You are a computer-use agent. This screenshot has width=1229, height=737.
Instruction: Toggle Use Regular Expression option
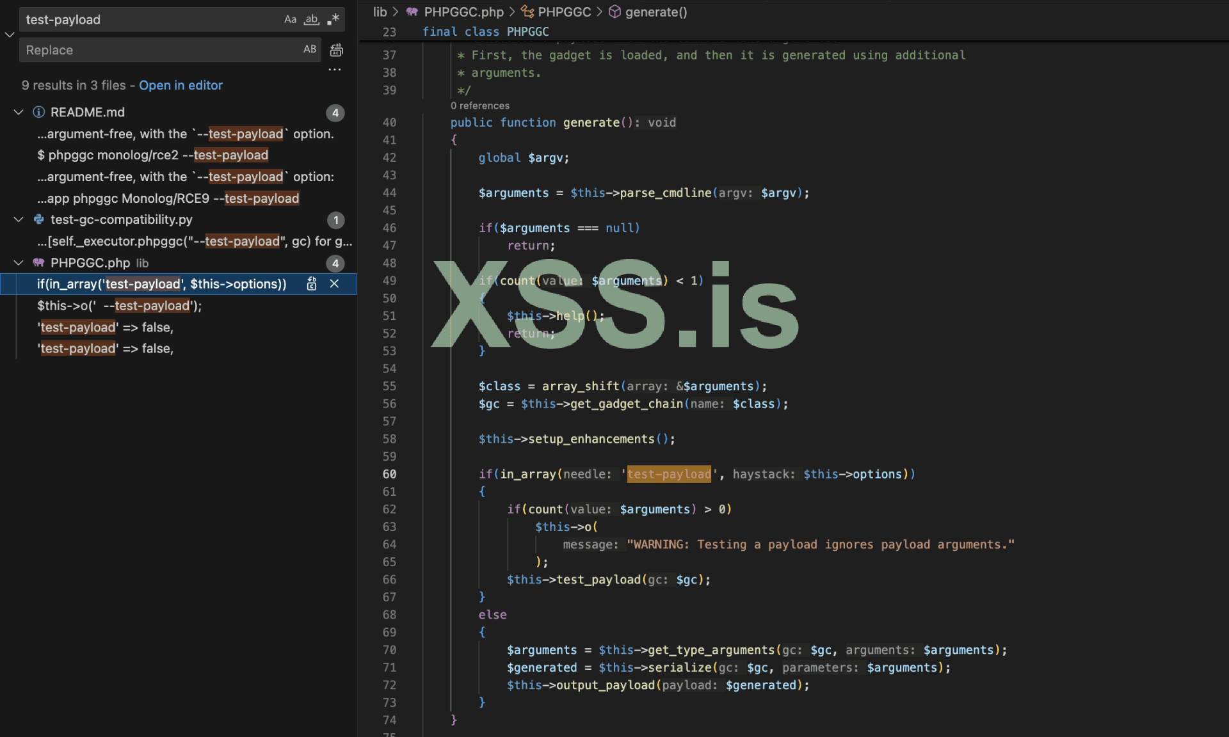click(x=333, y=20)
